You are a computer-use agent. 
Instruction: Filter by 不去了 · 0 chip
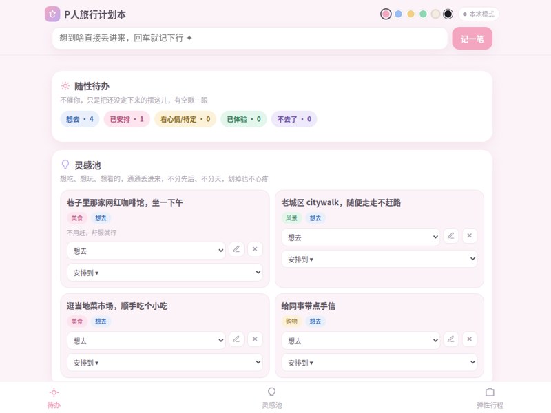(x=294, y=119)
